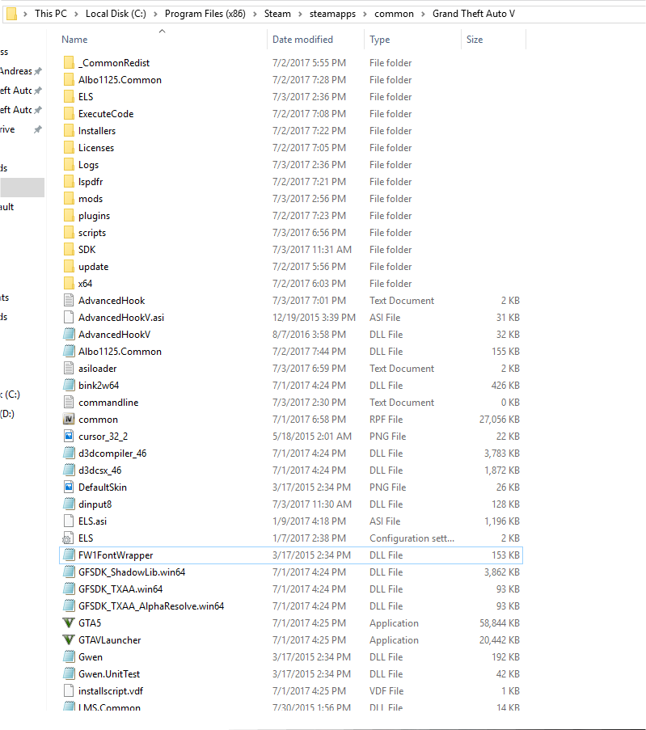Screen dimensions: 646x730
Task: Click the commandline text document icon
Action: point(69,403)
